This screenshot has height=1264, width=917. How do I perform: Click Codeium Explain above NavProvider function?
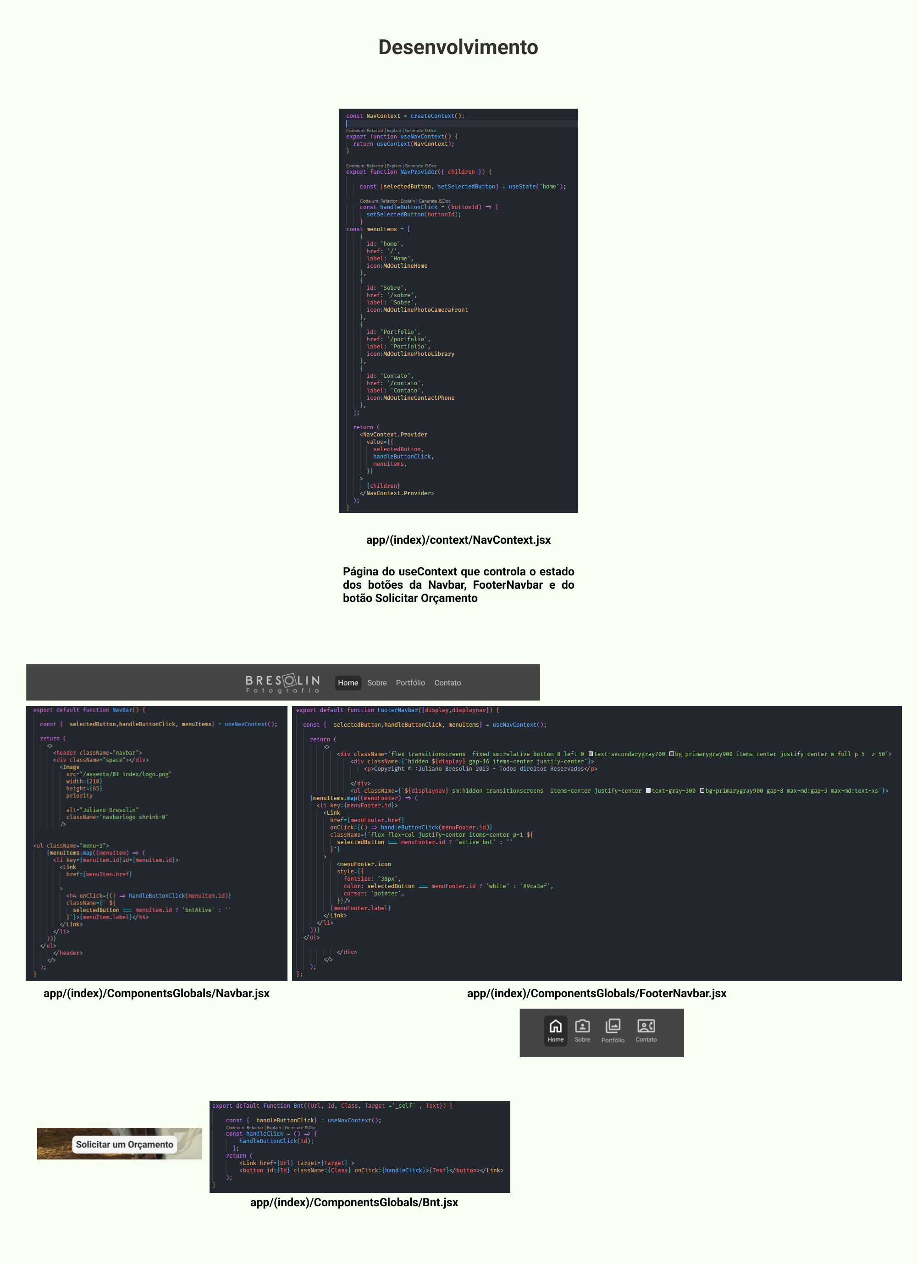point(394,166)
